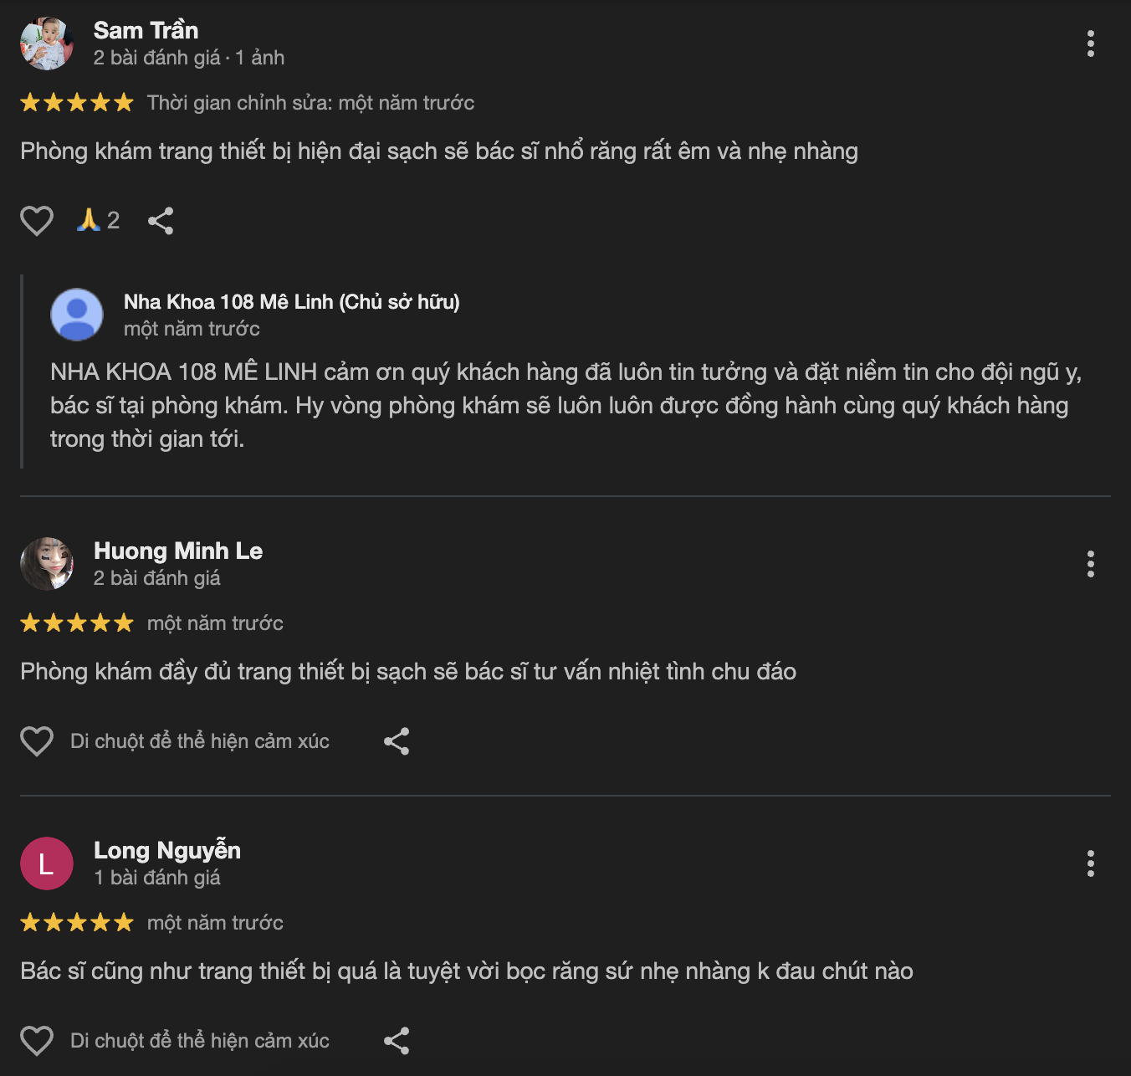Screen dimensions: 1131x1076
Task: Share Long Nguyễn's review
Action: 397,1041
